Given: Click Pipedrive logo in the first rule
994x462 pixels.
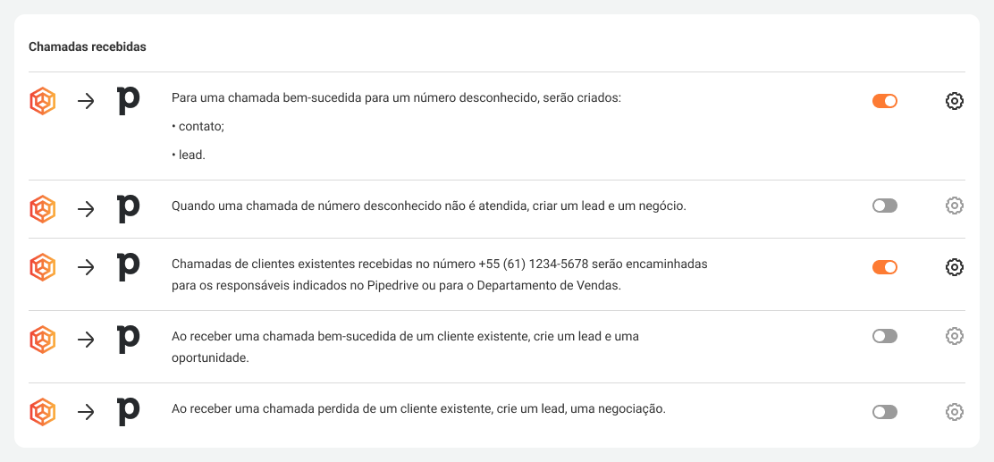Looking at the screenshot, I should pyautogui.click(x=129, y=101).
